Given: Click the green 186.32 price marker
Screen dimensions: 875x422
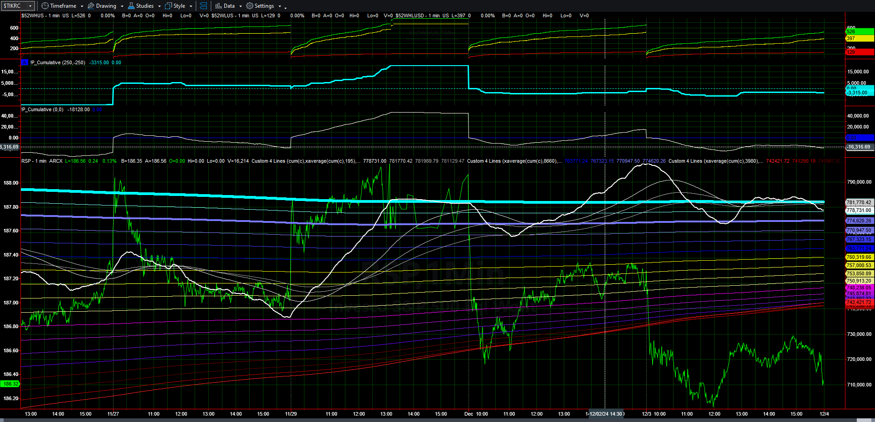Looking at the screenshot, I should [10, 384].
